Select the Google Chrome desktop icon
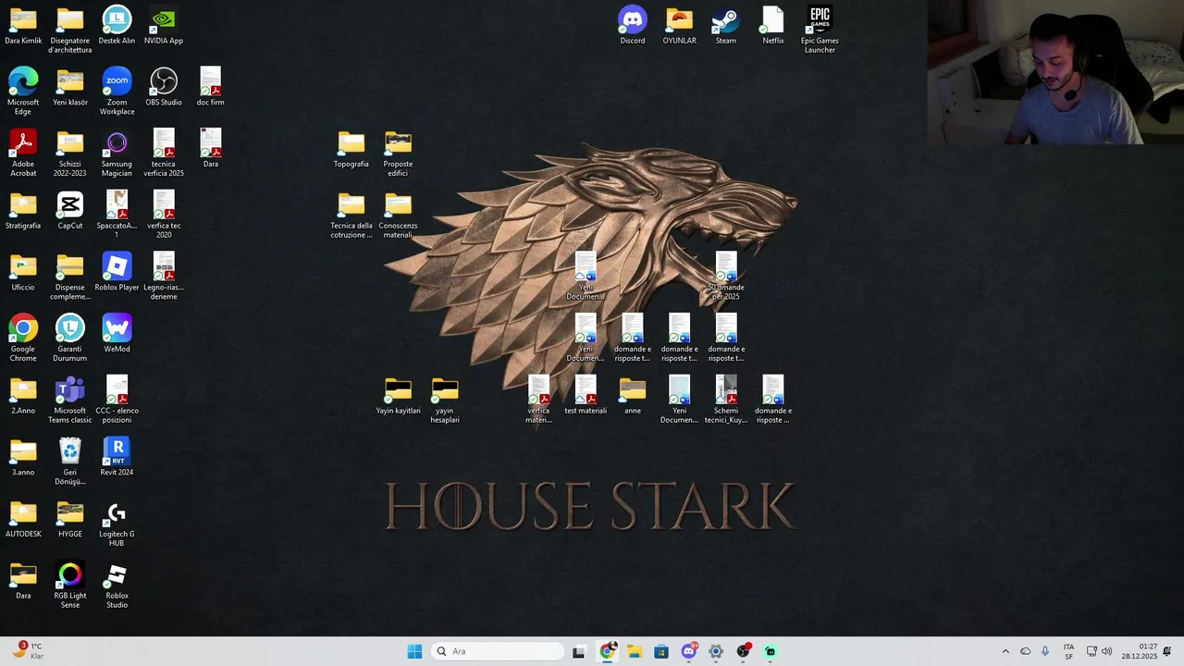This screenshot has height=666, width=1184. (23, 338)
